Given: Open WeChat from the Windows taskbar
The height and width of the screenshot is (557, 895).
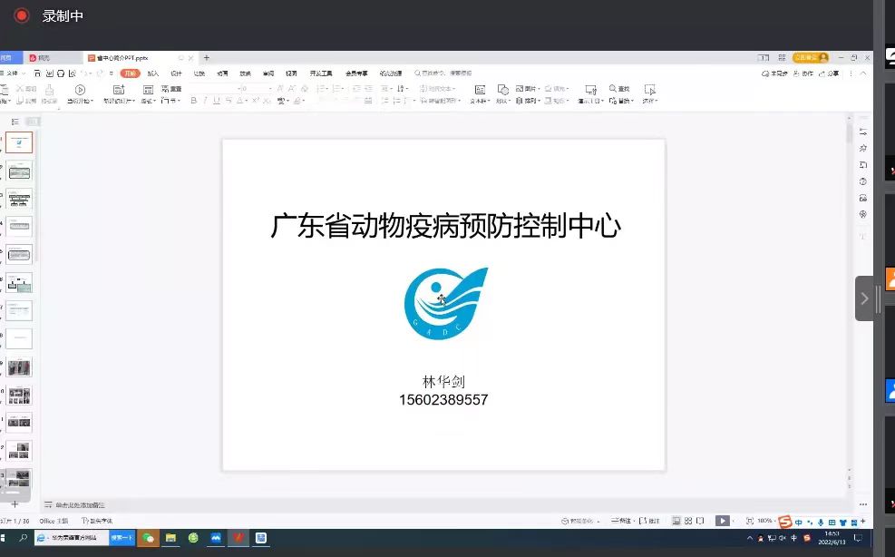Looking at the screenshot, I should pos(149,538).
